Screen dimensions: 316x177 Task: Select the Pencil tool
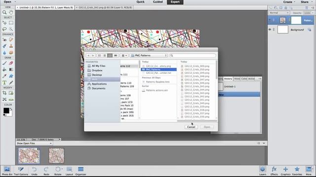[11, 83]
